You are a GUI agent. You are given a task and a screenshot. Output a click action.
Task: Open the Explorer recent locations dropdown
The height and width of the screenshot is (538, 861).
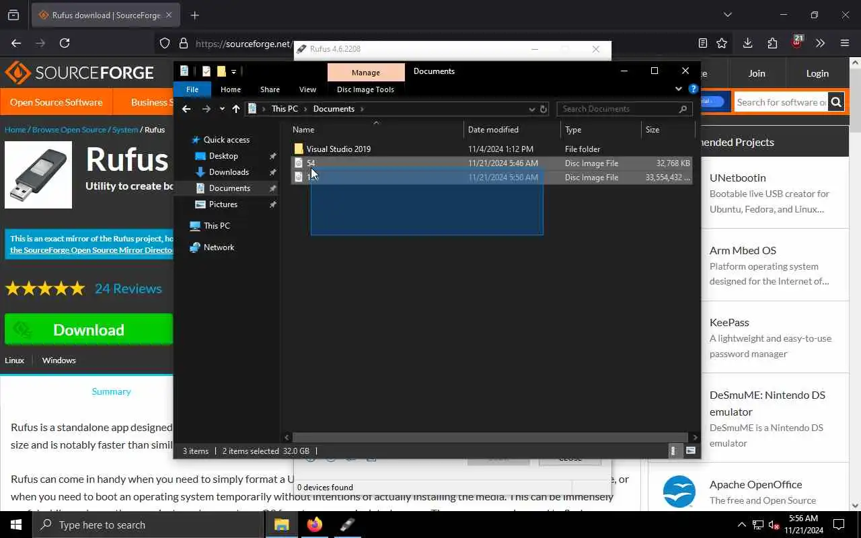pyautogui.click(x=222, y=109)
